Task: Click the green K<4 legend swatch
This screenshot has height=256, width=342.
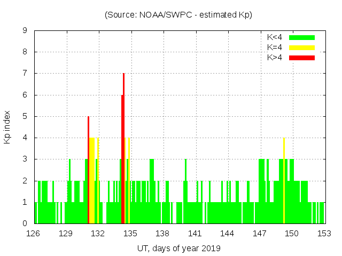Action: 302,37
